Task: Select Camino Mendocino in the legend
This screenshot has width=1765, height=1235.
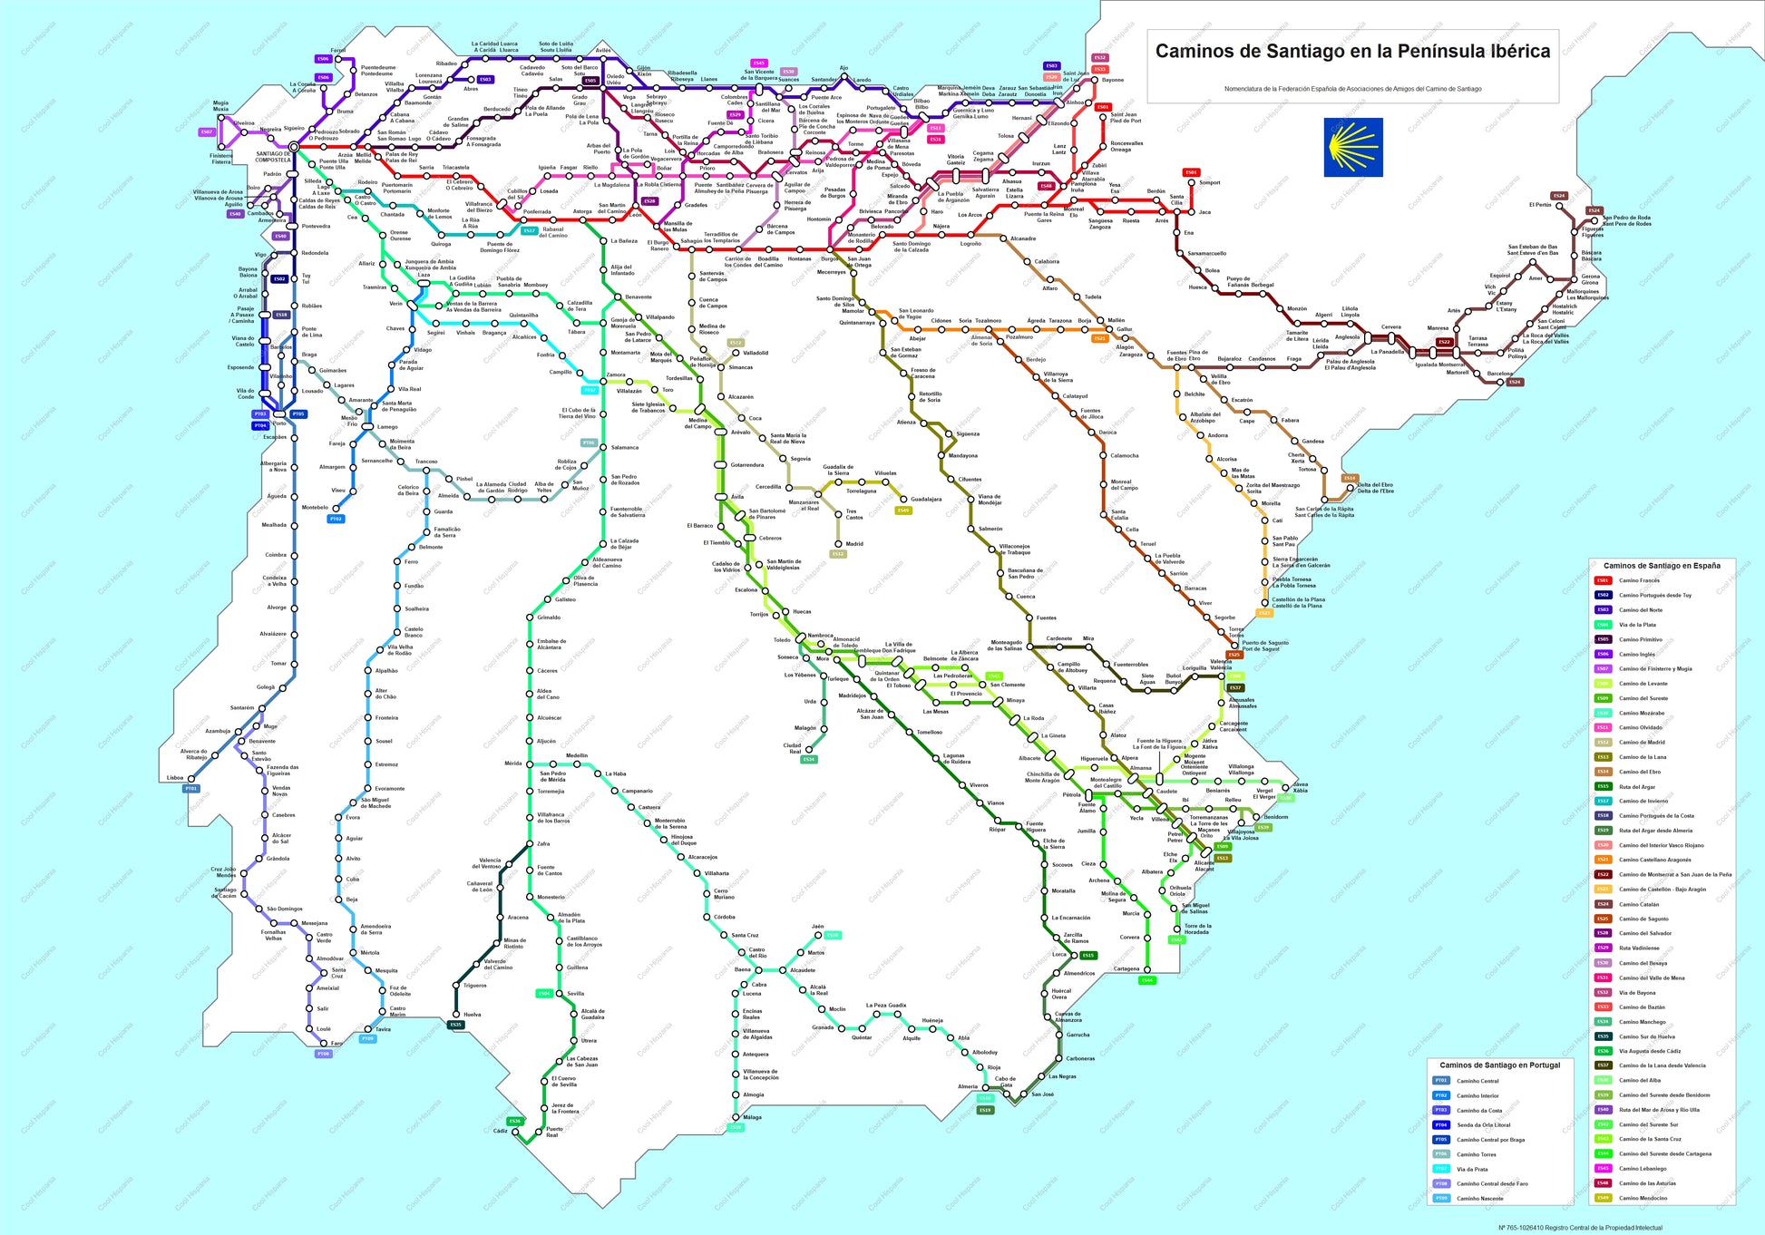Action: [1643, 1198]
